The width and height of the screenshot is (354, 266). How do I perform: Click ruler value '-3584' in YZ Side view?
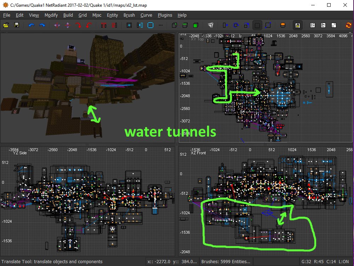[x=13, y=150]
